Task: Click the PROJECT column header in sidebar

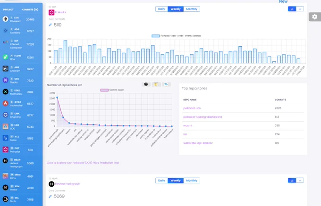Action: click(8, 9)
